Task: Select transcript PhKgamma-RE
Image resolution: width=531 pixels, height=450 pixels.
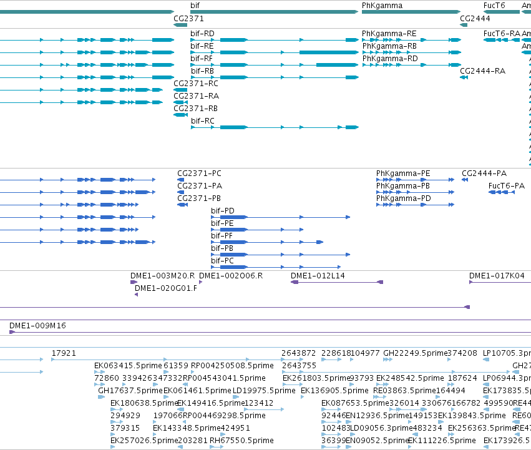Action: click(389, 34)
